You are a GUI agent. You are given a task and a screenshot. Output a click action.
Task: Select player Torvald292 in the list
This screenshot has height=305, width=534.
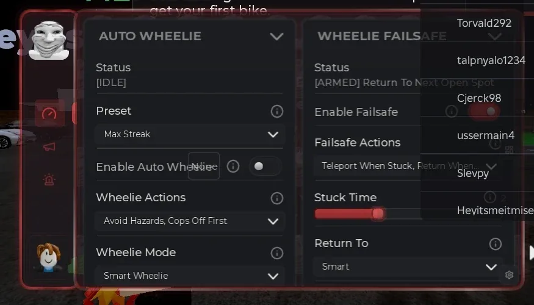click(x=484, y=23)
